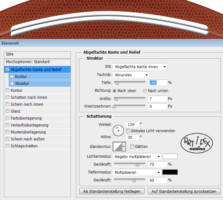
Task: Check the Glätten option
Action: tap(132, 146)
